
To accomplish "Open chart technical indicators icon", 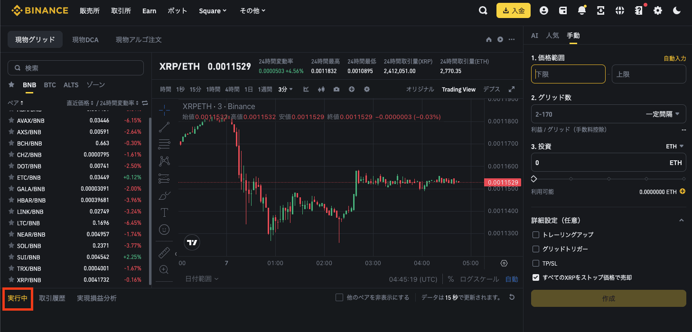I will (x=306, y=89).
